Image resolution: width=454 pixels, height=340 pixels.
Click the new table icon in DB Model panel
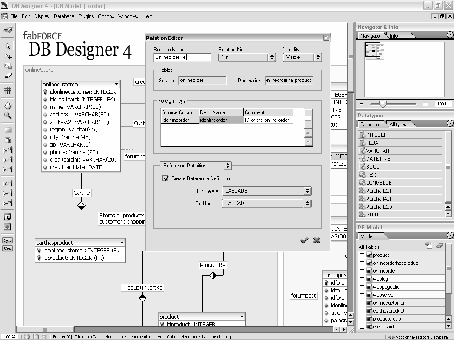(428, 246)
